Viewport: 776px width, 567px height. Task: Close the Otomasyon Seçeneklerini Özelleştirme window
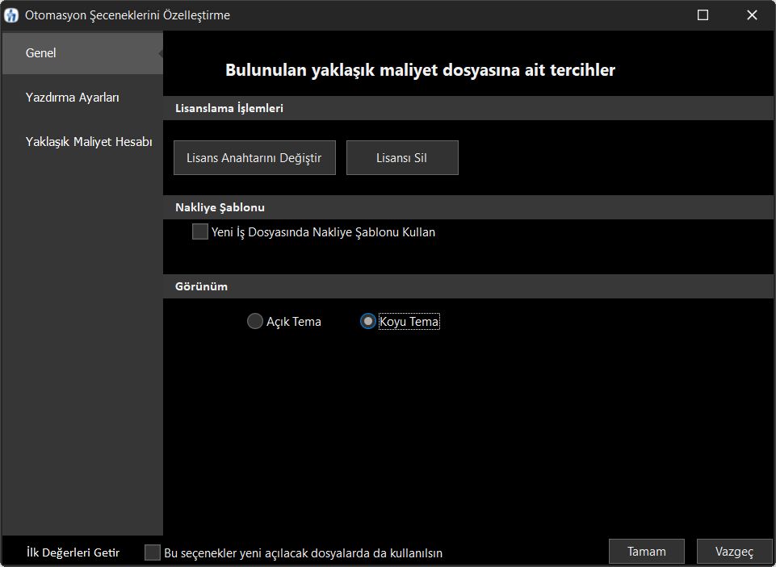(752, 15)
